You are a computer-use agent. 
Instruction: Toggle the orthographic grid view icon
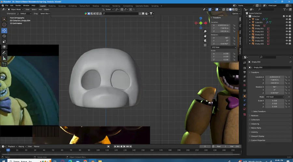205,45
